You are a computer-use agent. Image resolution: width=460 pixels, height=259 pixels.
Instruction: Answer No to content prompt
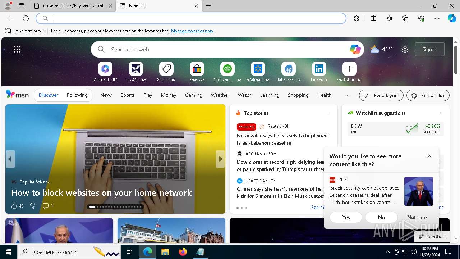[382, 217]
